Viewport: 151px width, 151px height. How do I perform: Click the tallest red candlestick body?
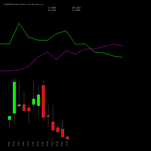(43, 101)
